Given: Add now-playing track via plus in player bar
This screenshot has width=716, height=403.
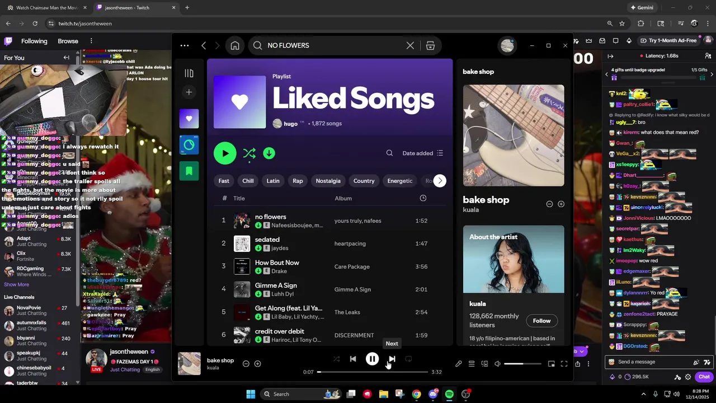Looking at the screenshot, I should click(x=257, y=364).
